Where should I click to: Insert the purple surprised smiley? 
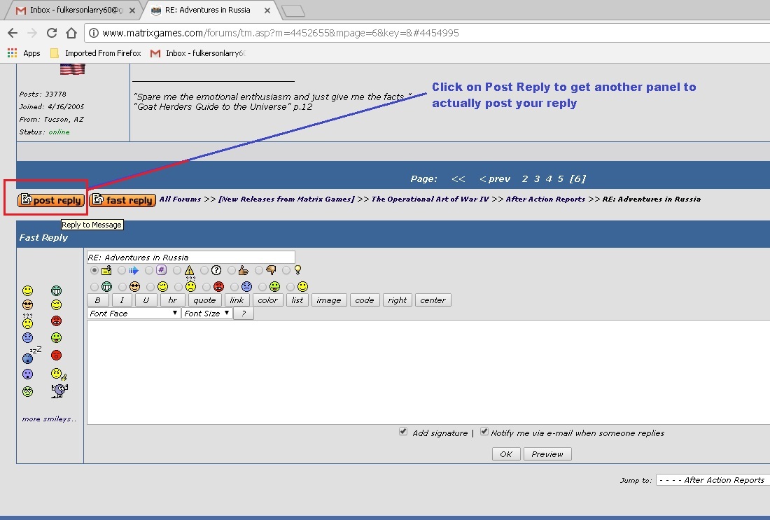[x=27, y=374]
